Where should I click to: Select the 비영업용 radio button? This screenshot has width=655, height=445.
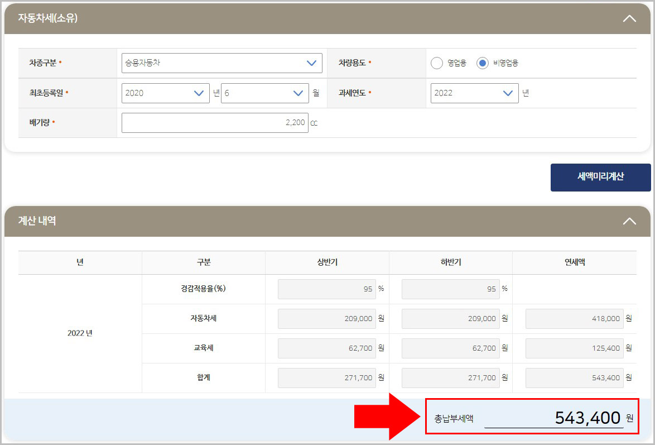(482, 63)
